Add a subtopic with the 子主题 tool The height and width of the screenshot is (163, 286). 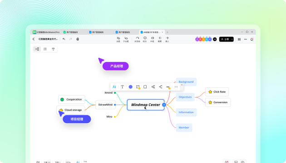click(x=126, y=39)
